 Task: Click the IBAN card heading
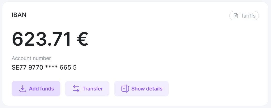pyautogui.click(x=19, y=15)
